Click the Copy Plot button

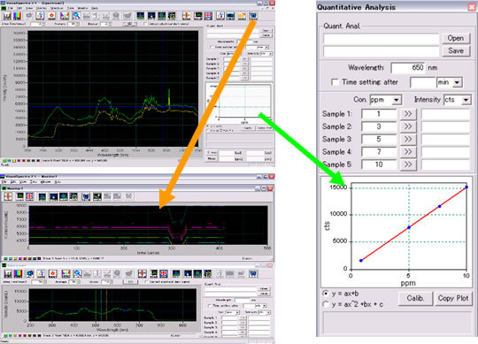pyautogui.click(x=453, y=298)
